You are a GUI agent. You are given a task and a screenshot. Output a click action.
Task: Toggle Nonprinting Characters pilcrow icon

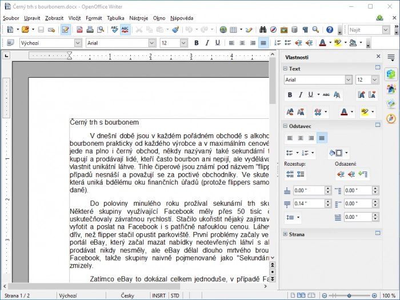point(305,30)
